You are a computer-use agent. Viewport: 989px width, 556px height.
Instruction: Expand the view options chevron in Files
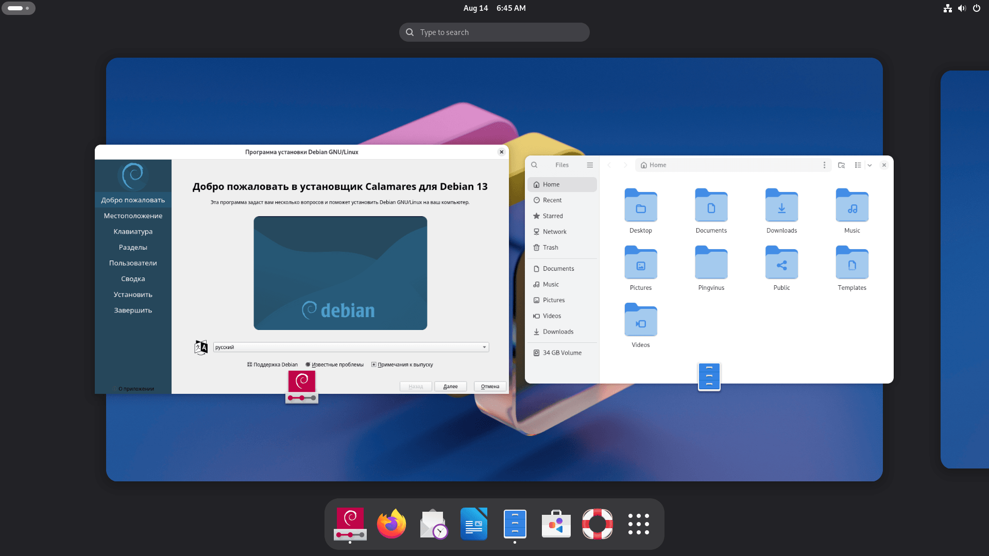[x=869, y=165]
